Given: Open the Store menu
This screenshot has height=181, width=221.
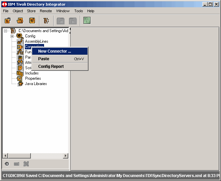Looking at the screenshot, I should [x=31, y=11].
